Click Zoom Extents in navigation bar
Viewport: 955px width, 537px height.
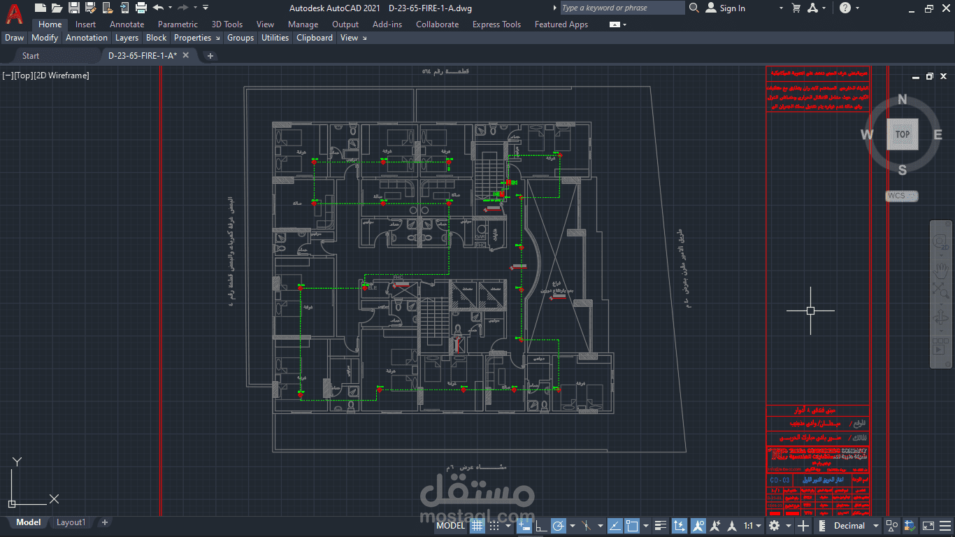941,289
